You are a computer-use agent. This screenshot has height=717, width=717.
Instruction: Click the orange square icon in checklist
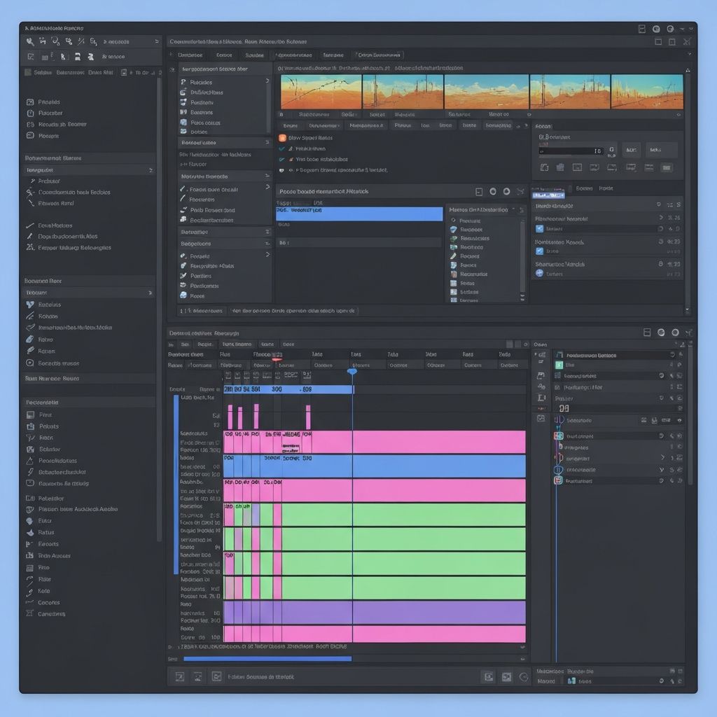coord(282,138)
